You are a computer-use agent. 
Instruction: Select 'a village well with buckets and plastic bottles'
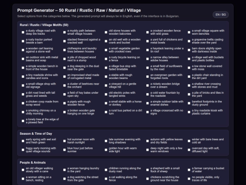click(189, 59)
